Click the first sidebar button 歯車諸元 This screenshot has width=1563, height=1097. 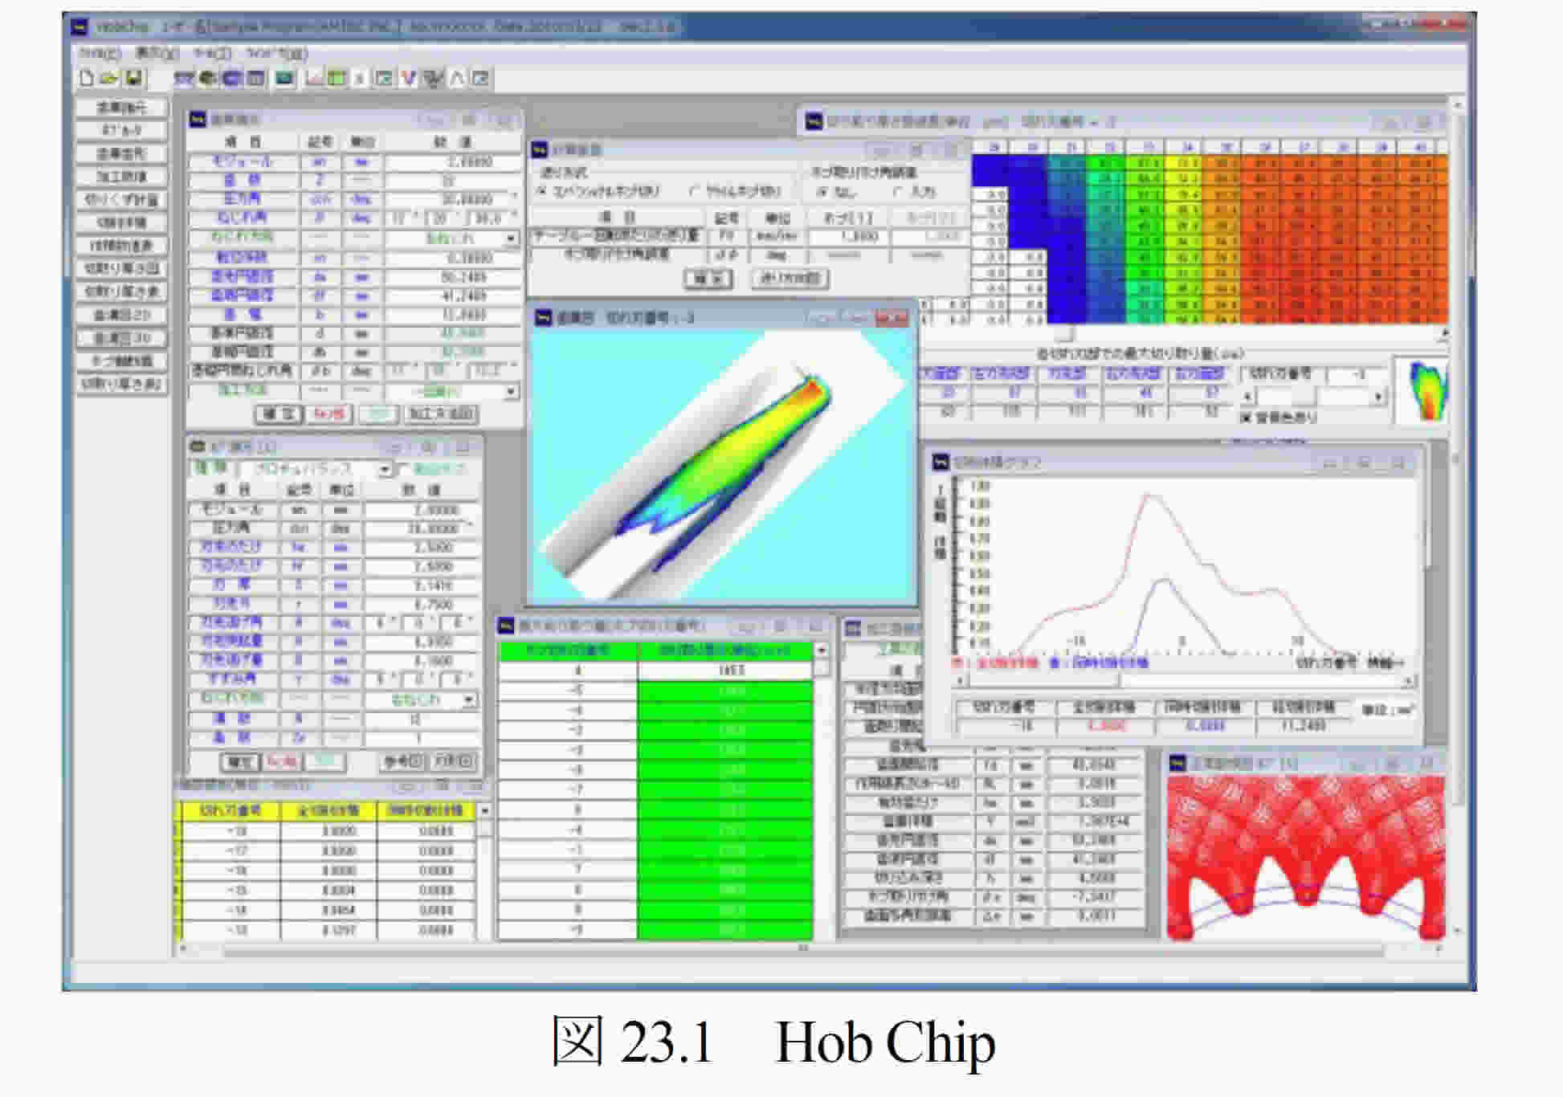121,108
